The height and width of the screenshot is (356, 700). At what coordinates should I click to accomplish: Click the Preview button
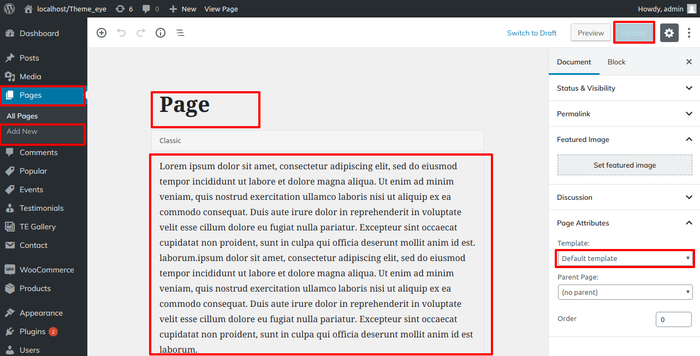(x=591, y=33)
